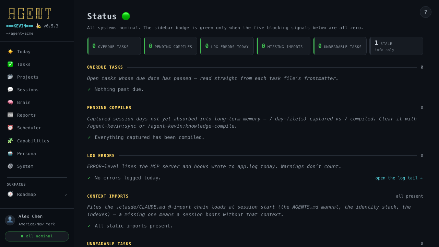Select the 1 Stale info card
This screenshot has width=439, height=247.
pos(396,46)
